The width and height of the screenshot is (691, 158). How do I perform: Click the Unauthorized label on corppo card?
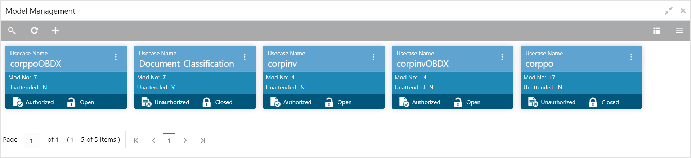coord(558,102)
